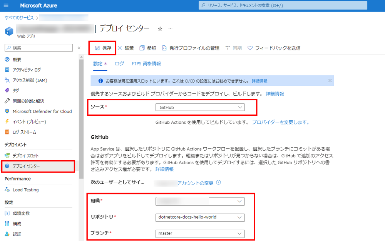The image size is (385, 241).
Task: Open the リポジトリ dropdown
Action: [x=200, y=218]
